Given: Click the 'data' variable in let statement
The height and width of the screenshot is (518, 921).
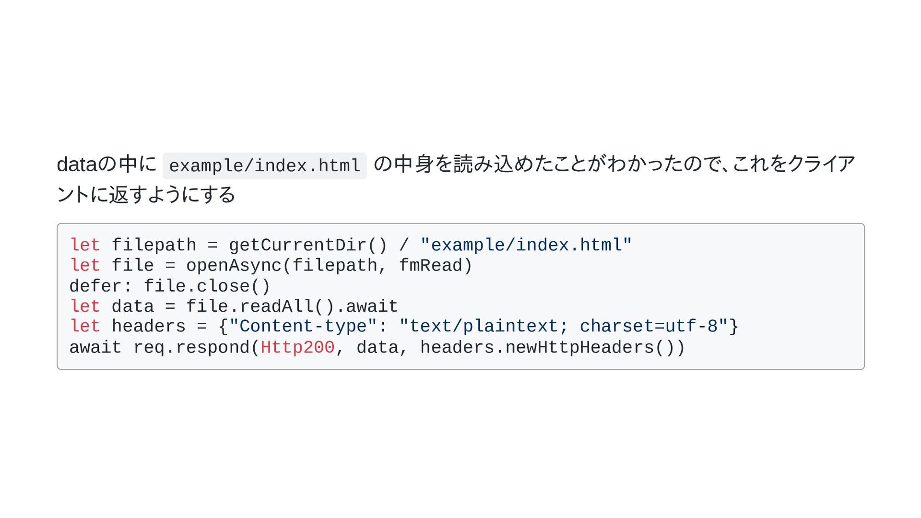Looking at the screenshot, I should pos(133,306).
